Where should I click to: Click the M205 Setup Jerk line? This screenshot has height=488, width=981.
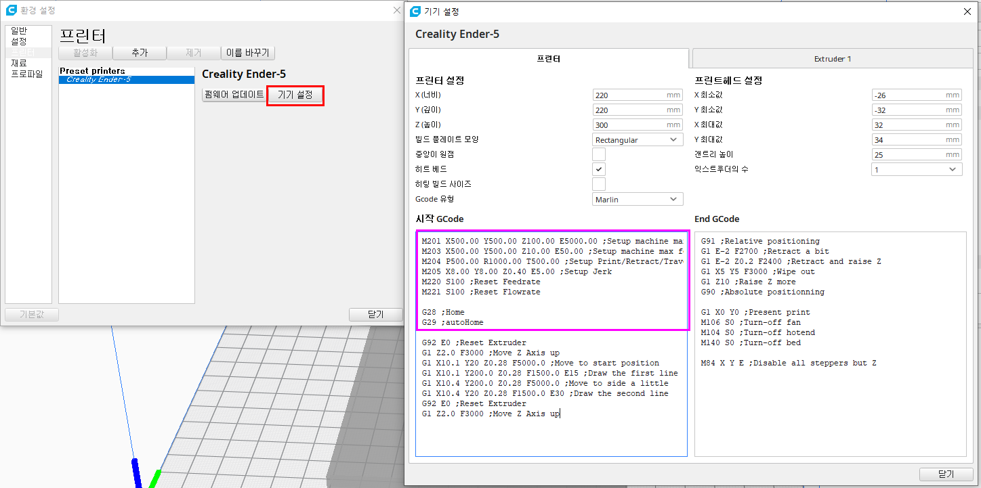[x=516, y=271]
